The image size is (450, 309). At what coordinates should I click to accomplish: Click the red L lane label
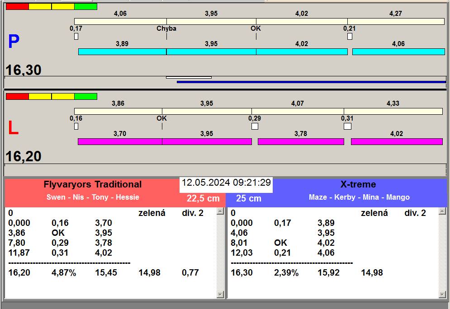14,129
